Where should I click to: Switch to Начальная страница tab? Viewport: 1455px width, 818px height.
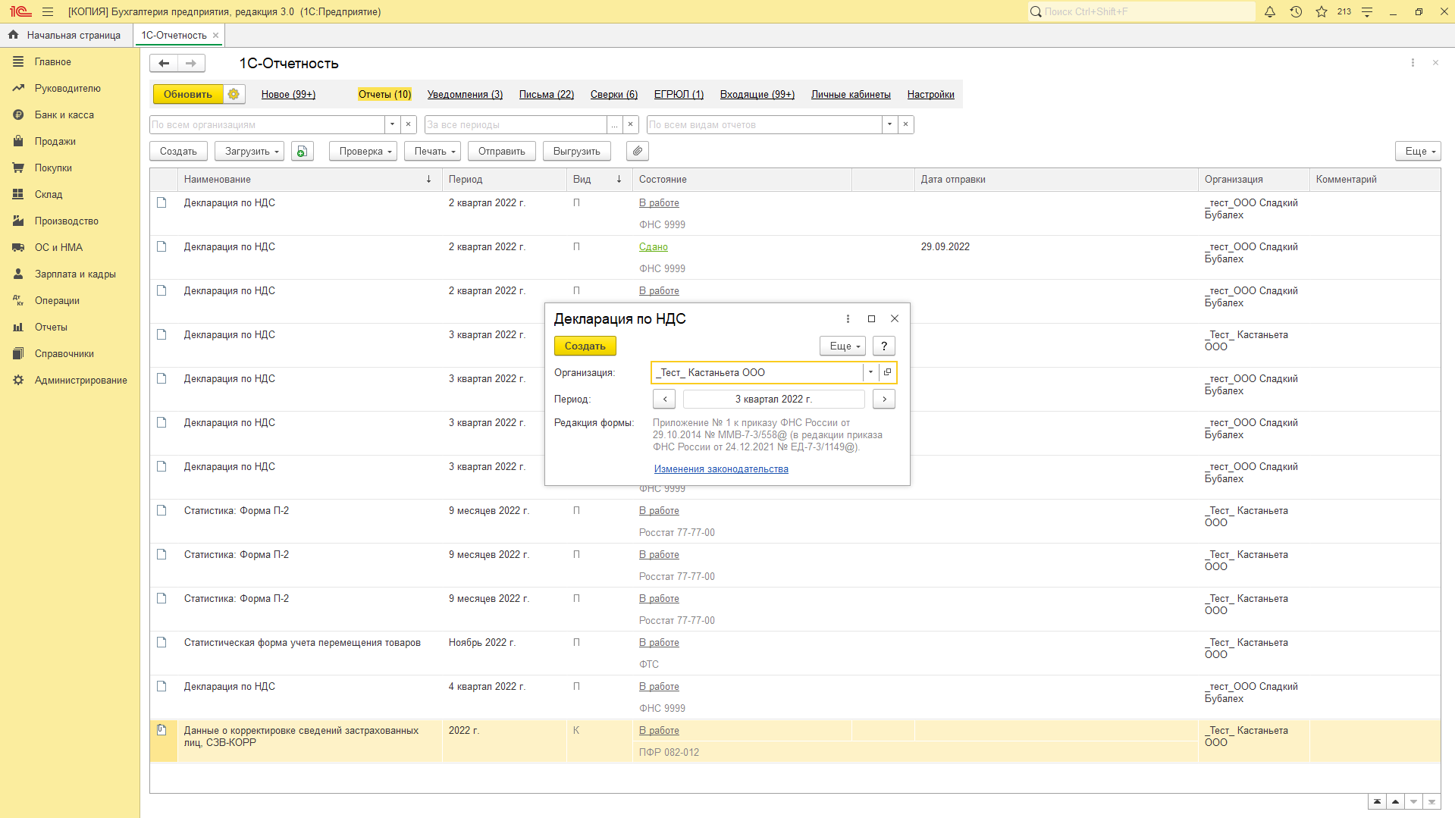65,35
